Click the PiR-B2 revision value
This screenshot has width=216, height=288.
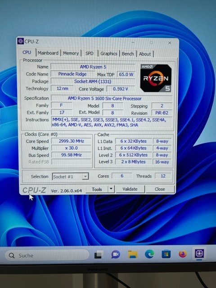click(162, 113)
